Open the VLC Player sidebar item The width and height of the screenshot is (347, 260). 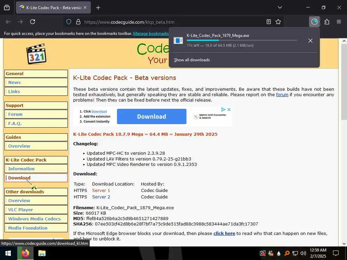36,210
